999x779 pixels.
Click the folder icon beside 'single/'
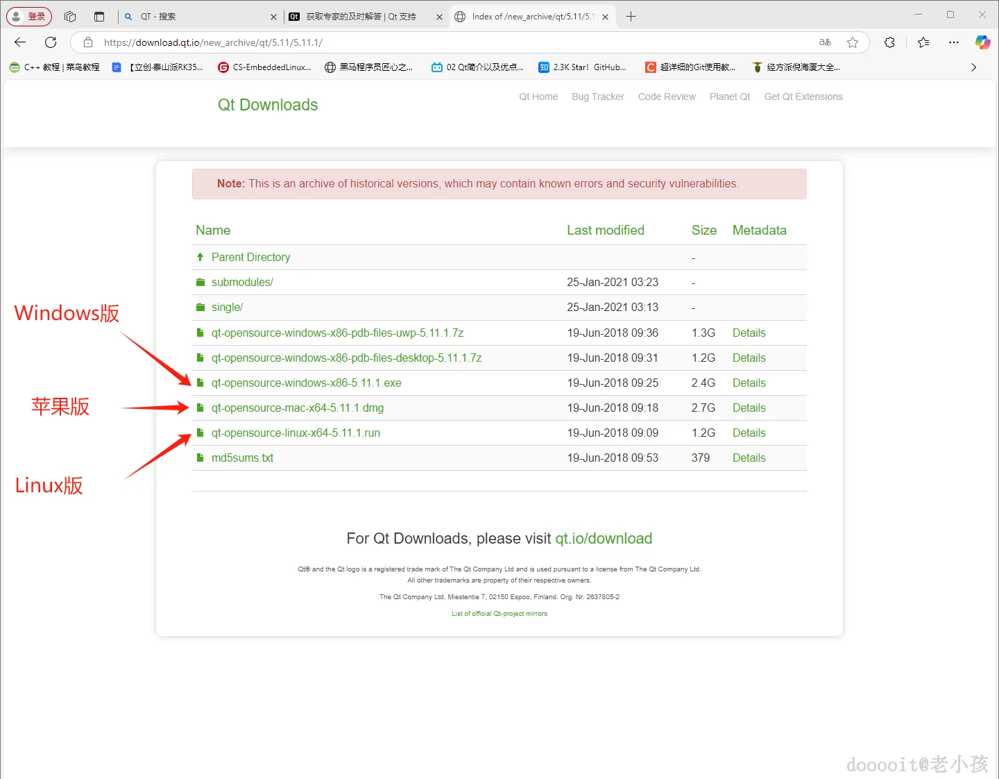tap(200, 308)
